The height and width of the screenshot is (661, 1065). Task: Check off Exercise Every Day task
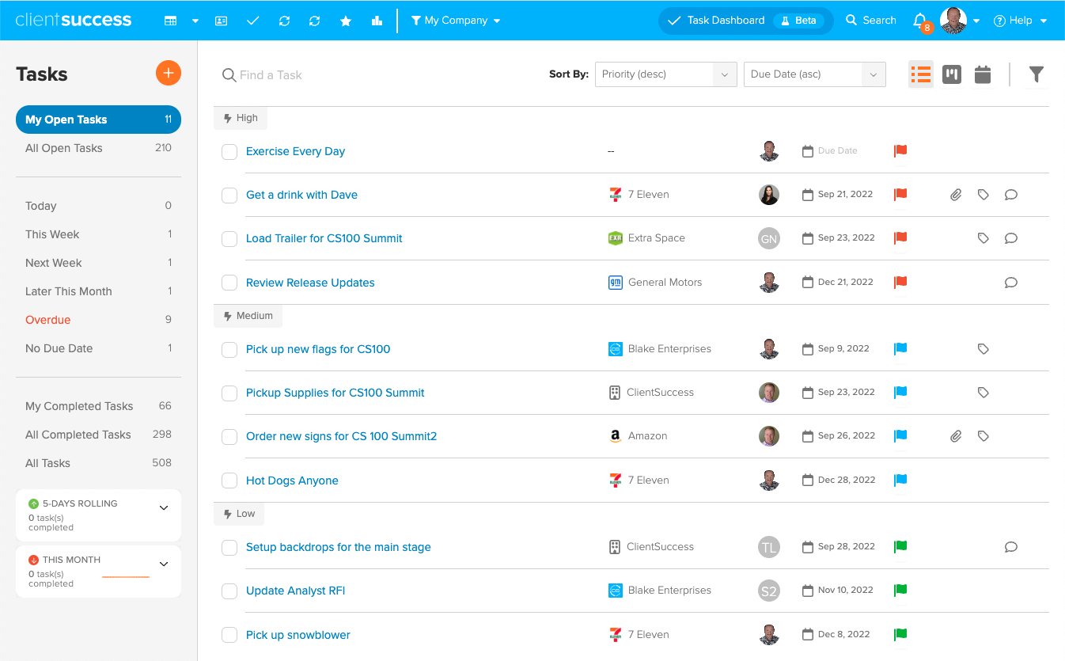[x=229, y=152]
